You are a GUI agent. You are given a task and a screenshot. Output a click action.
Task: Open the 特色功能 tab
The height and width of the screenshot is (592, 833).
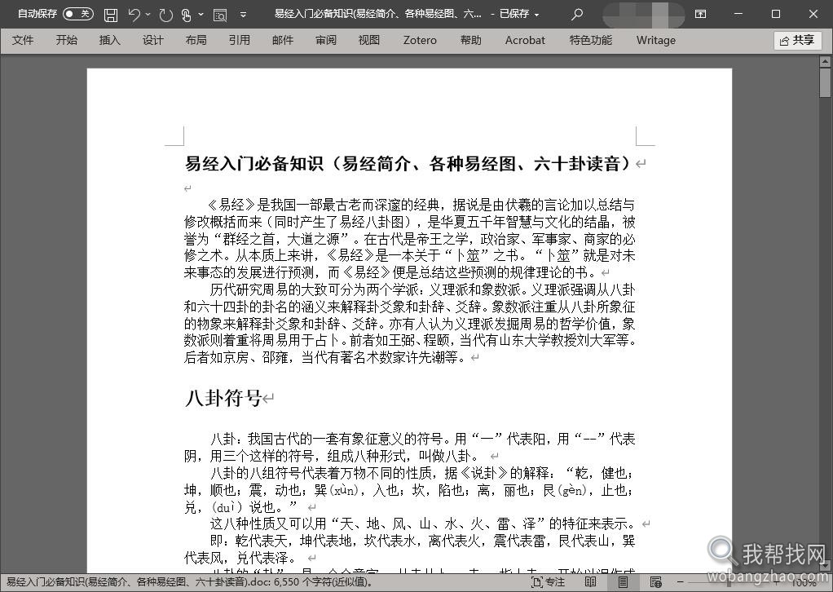point(591,41)
